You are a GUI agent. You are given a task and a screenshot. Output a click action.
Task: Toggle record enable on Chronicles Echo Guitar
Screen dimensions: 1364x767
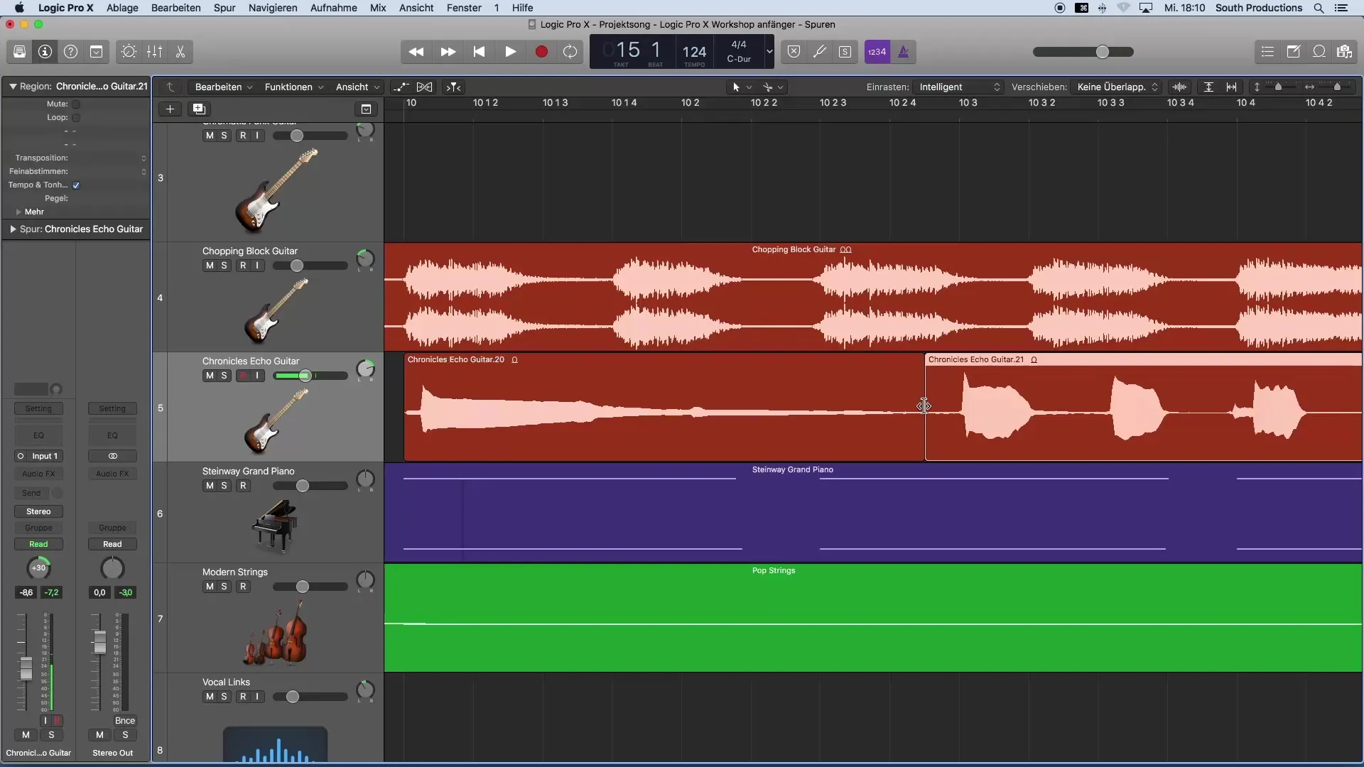[243, 376]
